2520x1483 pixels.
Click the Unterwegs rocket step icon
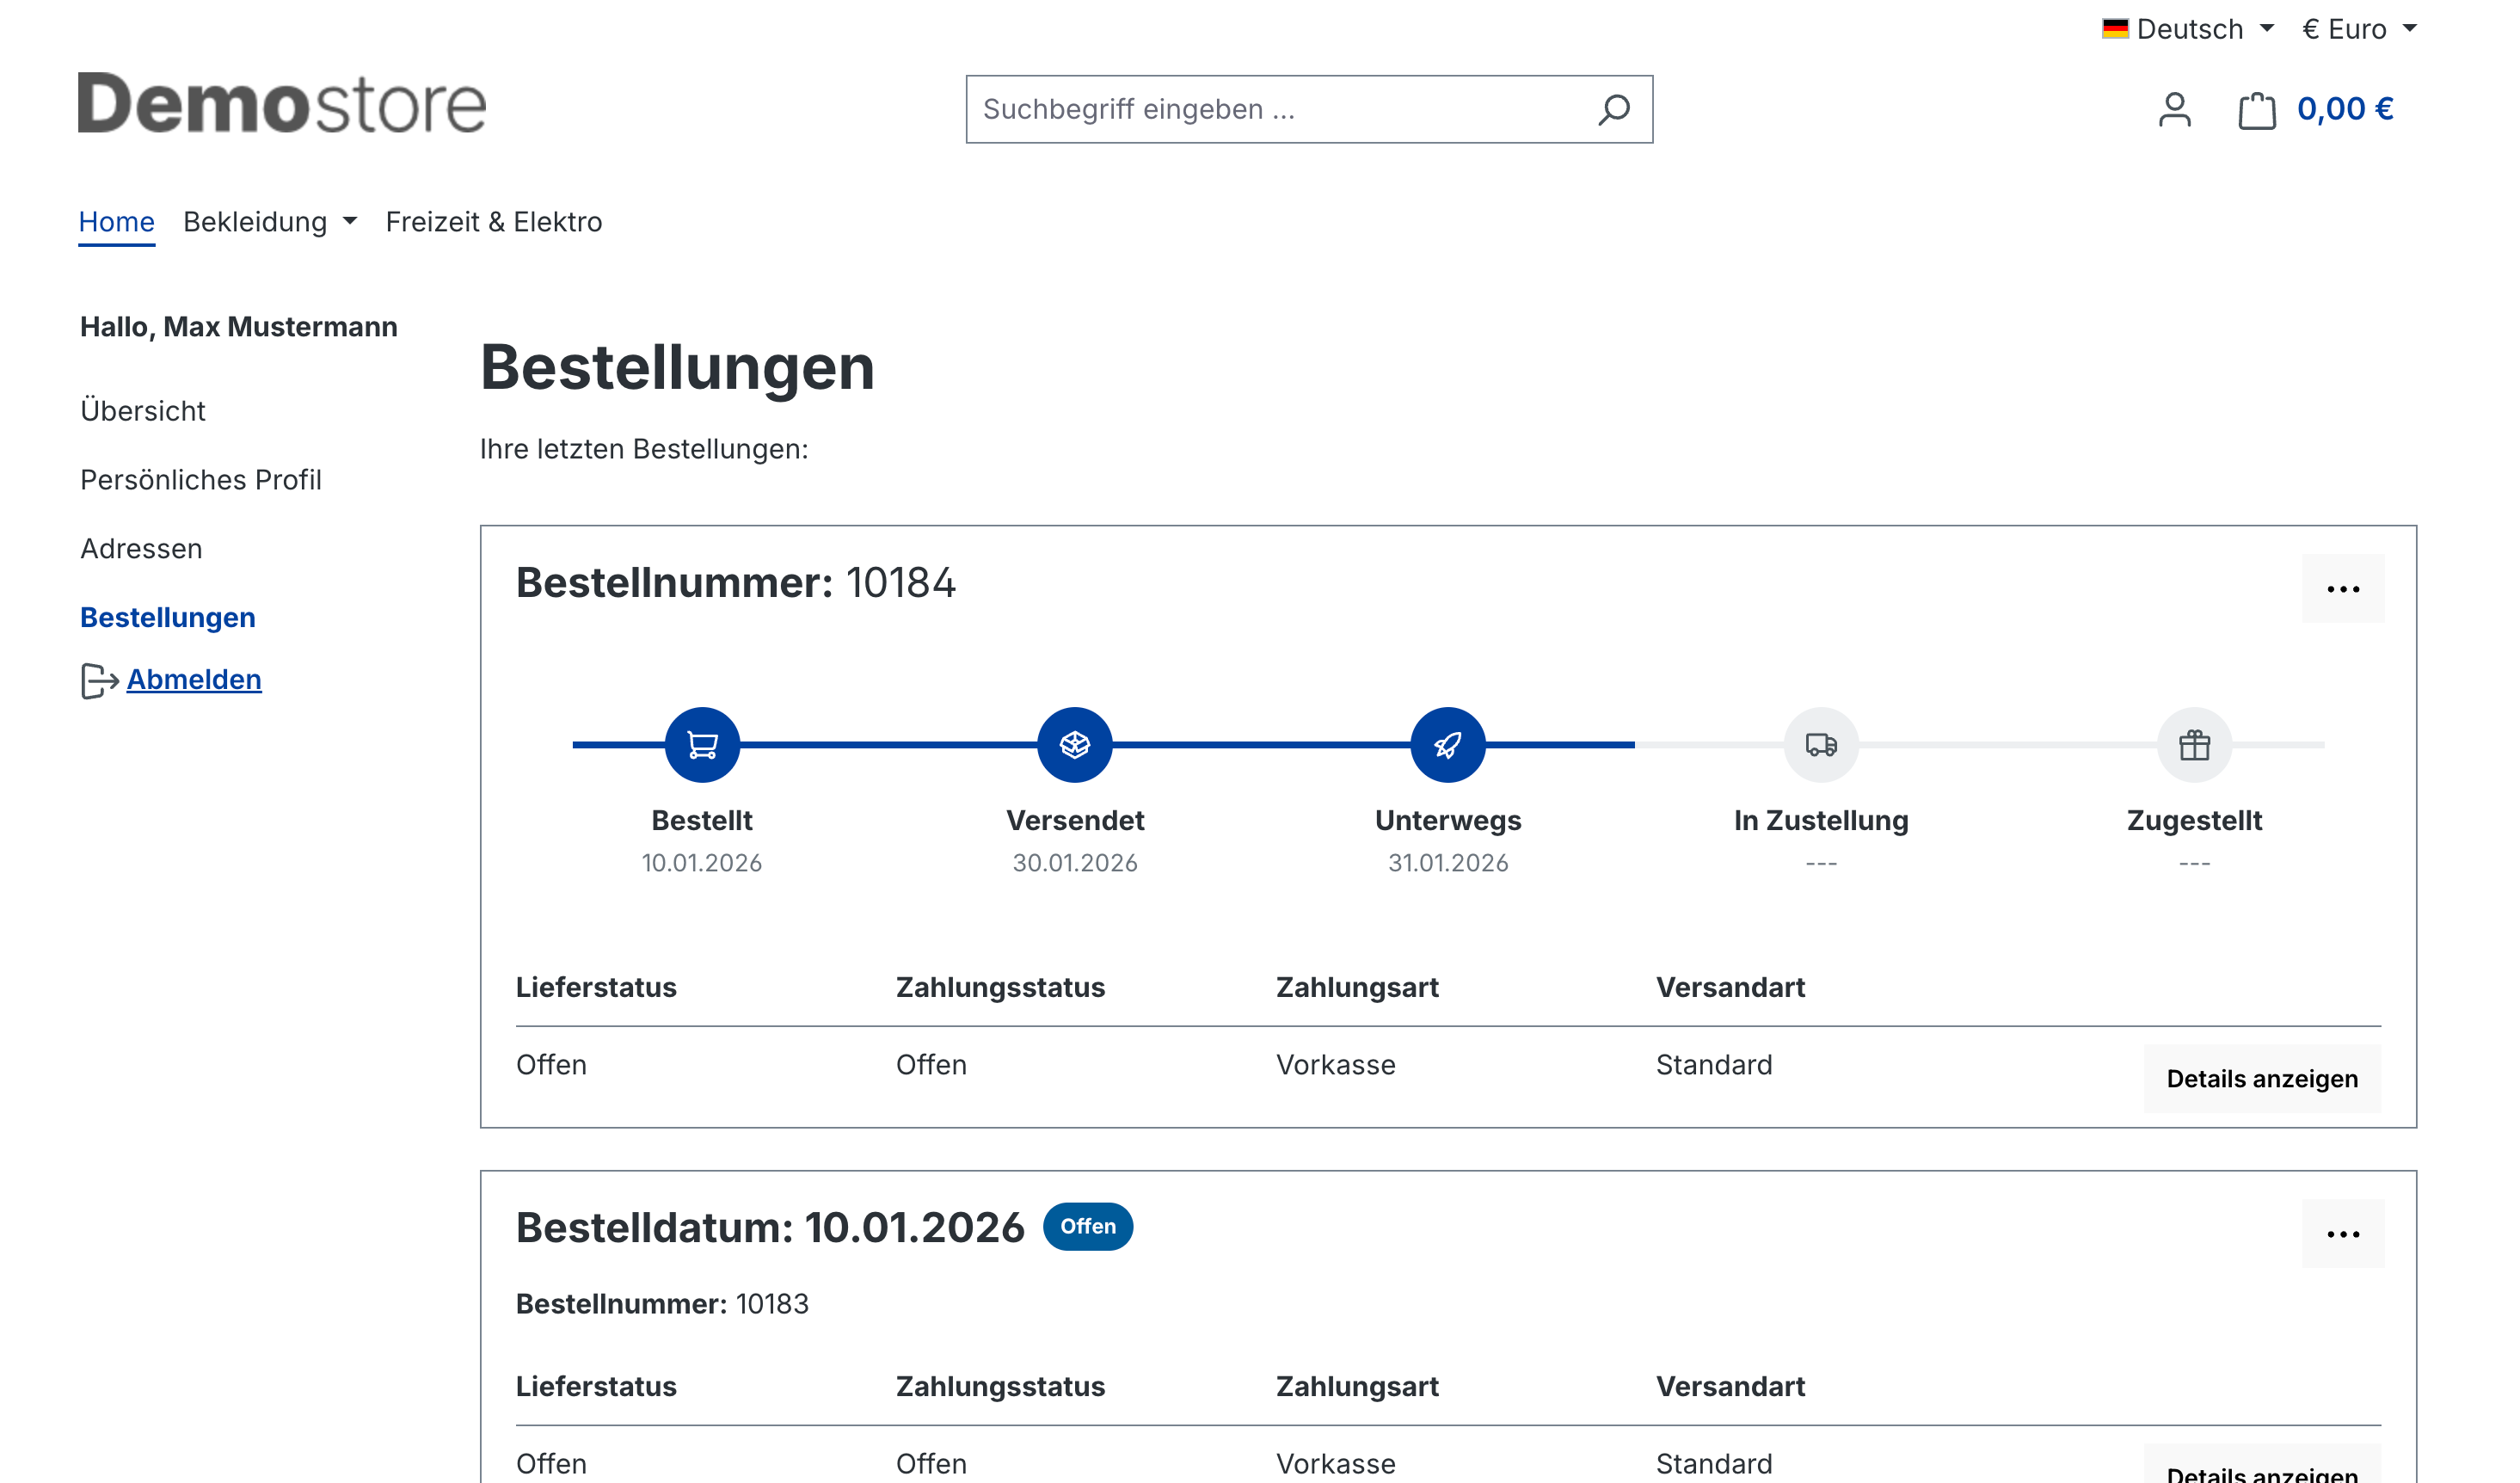[1448, 744]
